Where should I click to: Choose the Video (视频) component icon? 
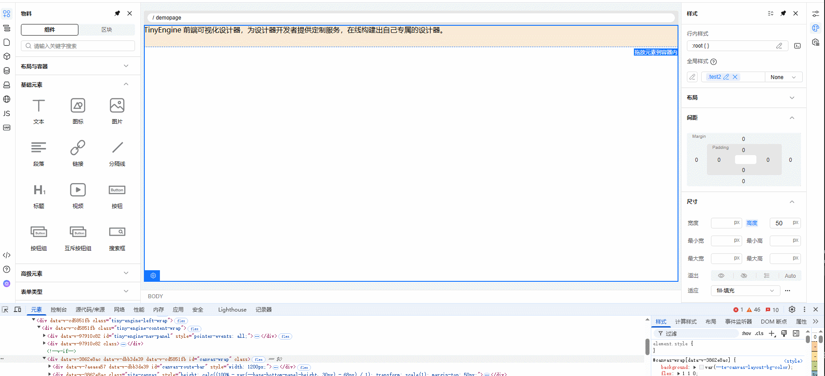click(x=78, y=190)
